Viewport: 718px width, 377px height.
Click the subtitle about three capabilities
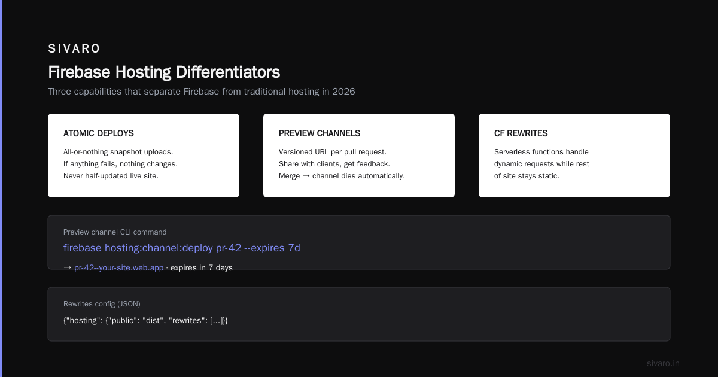click(x=202, y=92)
